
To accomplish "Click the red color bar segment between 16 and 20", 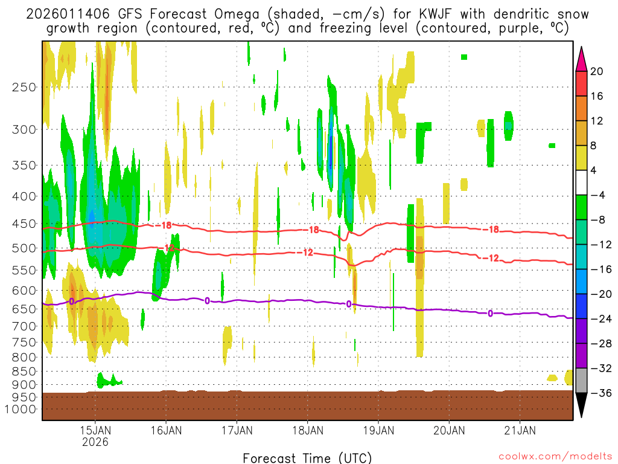I will [581, 83].
